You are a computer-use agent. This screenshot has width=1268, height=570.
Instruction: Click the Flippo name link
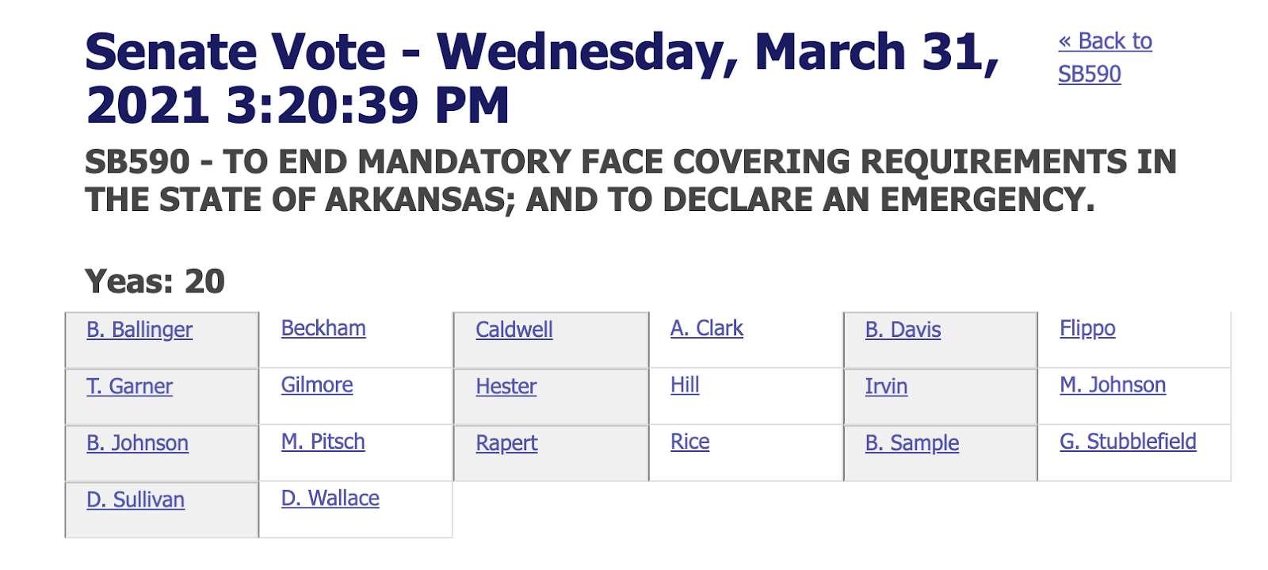1087,328
